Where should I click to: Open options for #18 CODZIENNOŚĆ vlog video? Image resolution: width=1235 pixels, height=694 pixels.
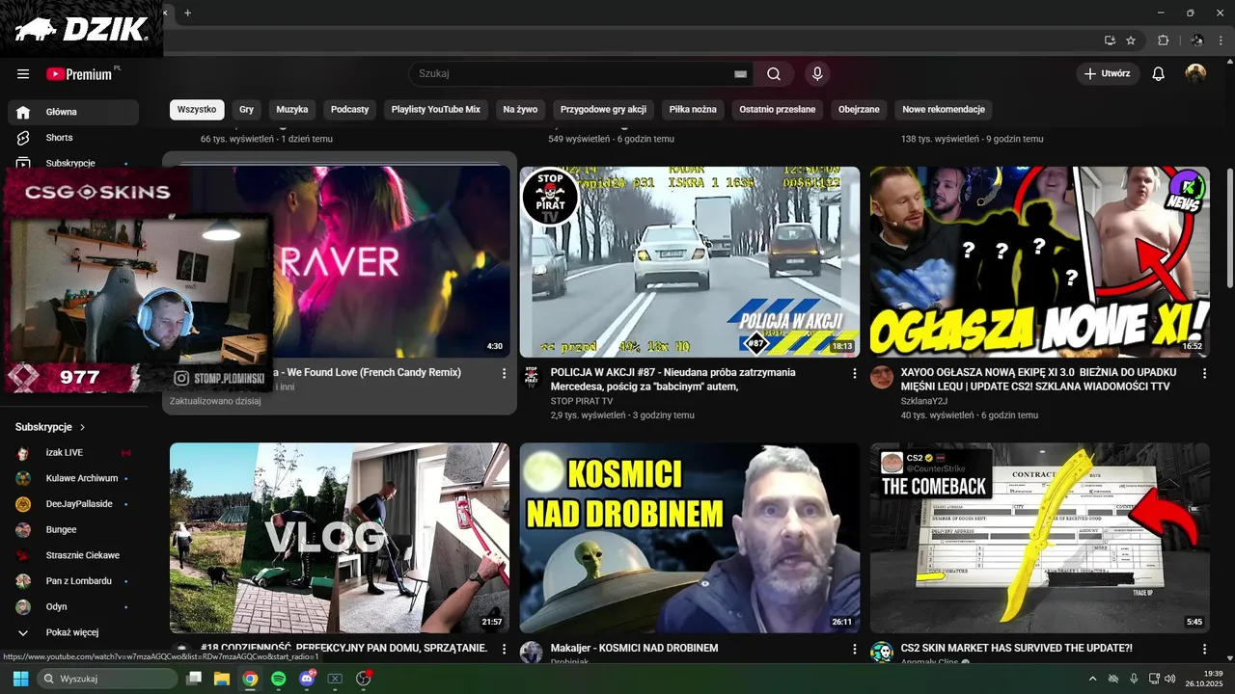[x=504, y=650]
